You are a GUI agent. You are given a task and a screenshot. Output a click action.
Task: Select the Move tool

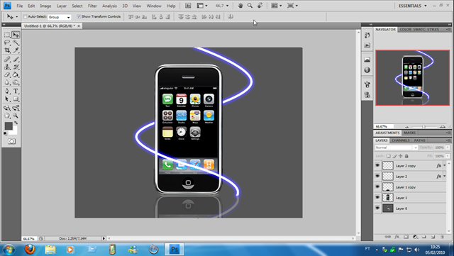pyautogui.click(x=16, y=35)
